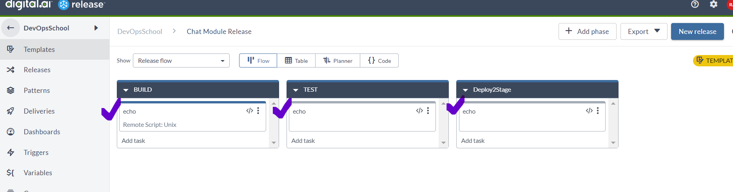Open the script icon on BUILD echo task

click(x=250, y=111)
